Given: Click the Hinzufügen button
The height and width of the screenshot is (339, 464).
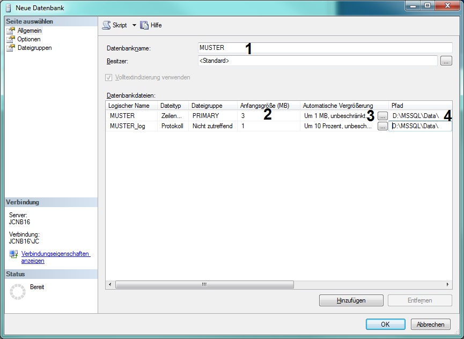Looking at the screenshot, I should click(x=351, y=300).
